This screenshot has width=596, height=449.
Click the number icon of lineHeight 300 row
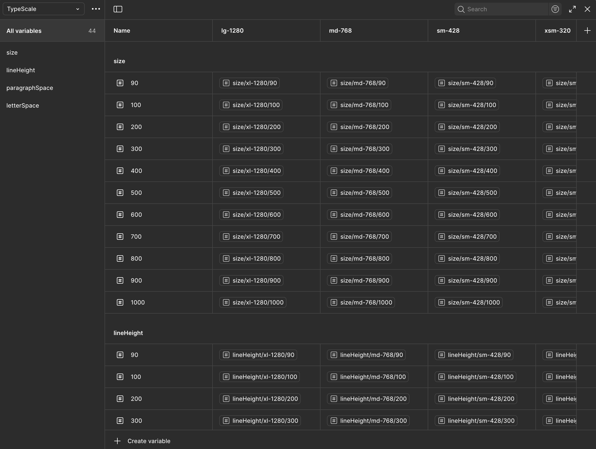[120, 420]
